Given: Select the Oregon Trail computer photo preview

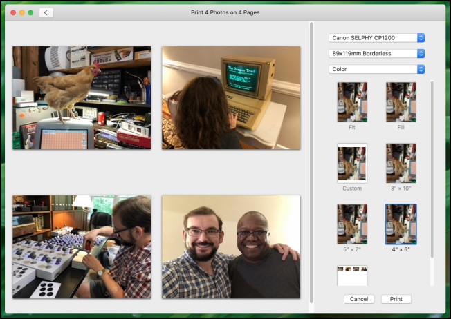Looking at the screenshot, I should tap(231, 97).
